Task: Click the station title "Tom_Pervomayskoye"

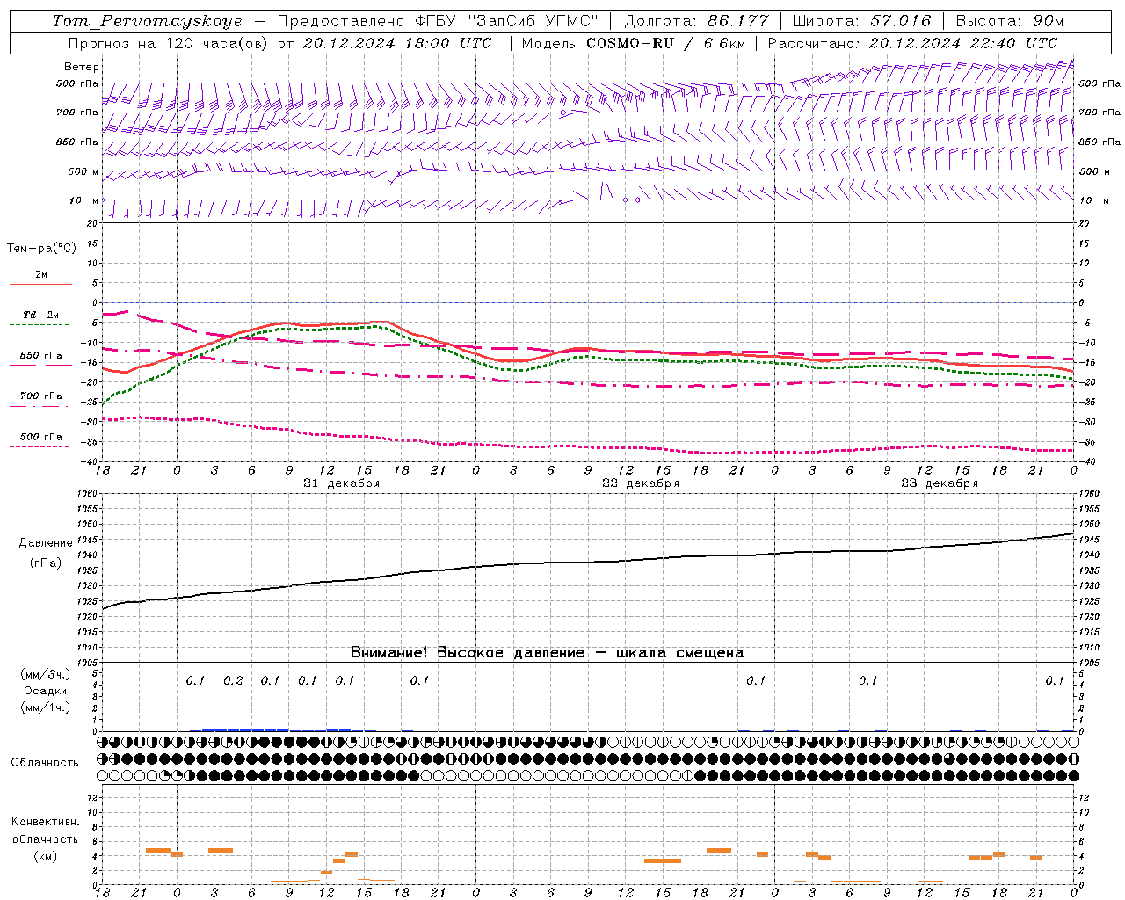Action: click(x=147, y=21)
